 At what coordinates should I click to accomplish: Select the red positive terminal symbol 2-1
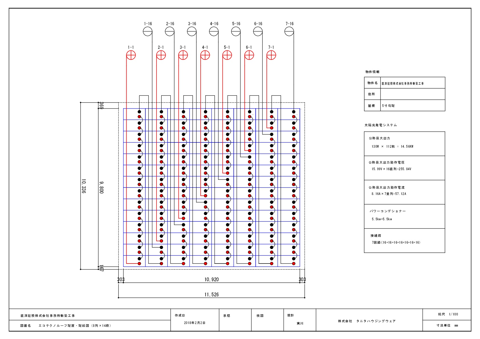(x=161, y=55)
